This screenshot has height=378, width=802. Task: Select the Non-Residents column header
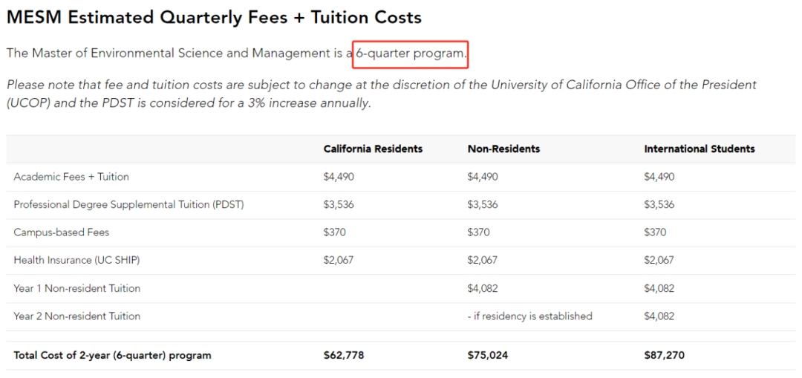pos(503,149)
